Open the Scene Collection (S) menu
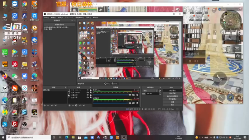The height and width of the screenshot is (140, 249). click(80, 18)
